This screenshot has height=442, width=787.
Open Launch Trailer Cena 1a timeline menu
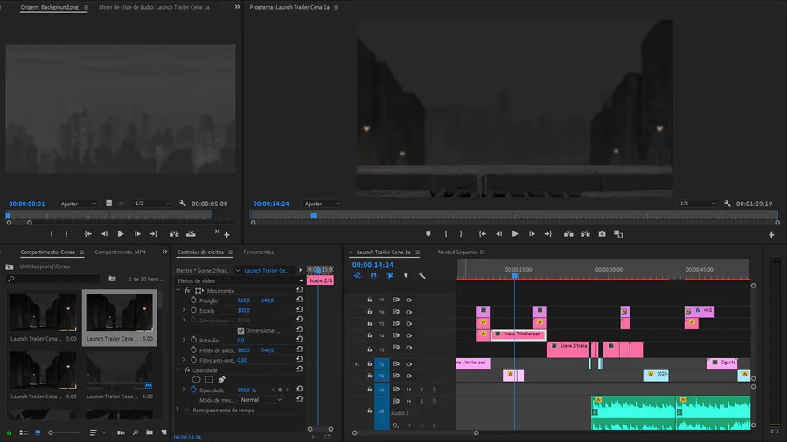point(418,252)
